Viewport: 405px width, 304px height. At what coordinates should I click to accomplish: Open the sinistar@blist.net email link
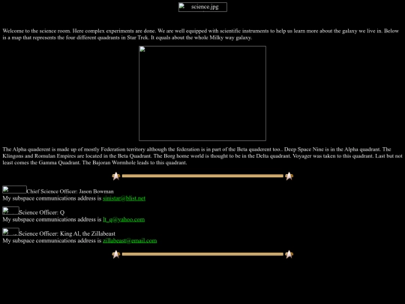click(124, 198)
